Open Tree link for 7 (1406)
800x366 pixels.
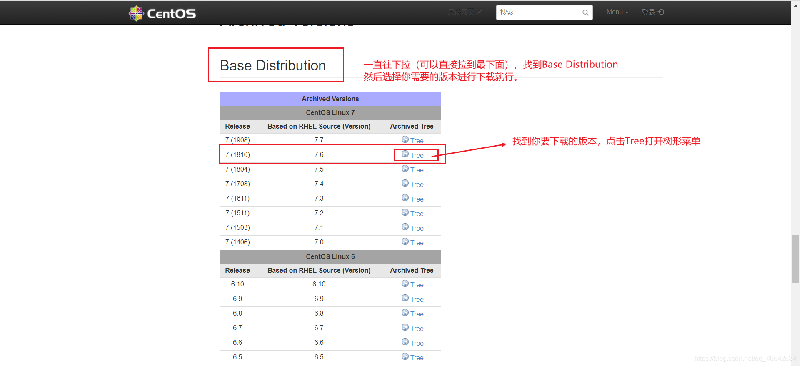coord(417,243)
